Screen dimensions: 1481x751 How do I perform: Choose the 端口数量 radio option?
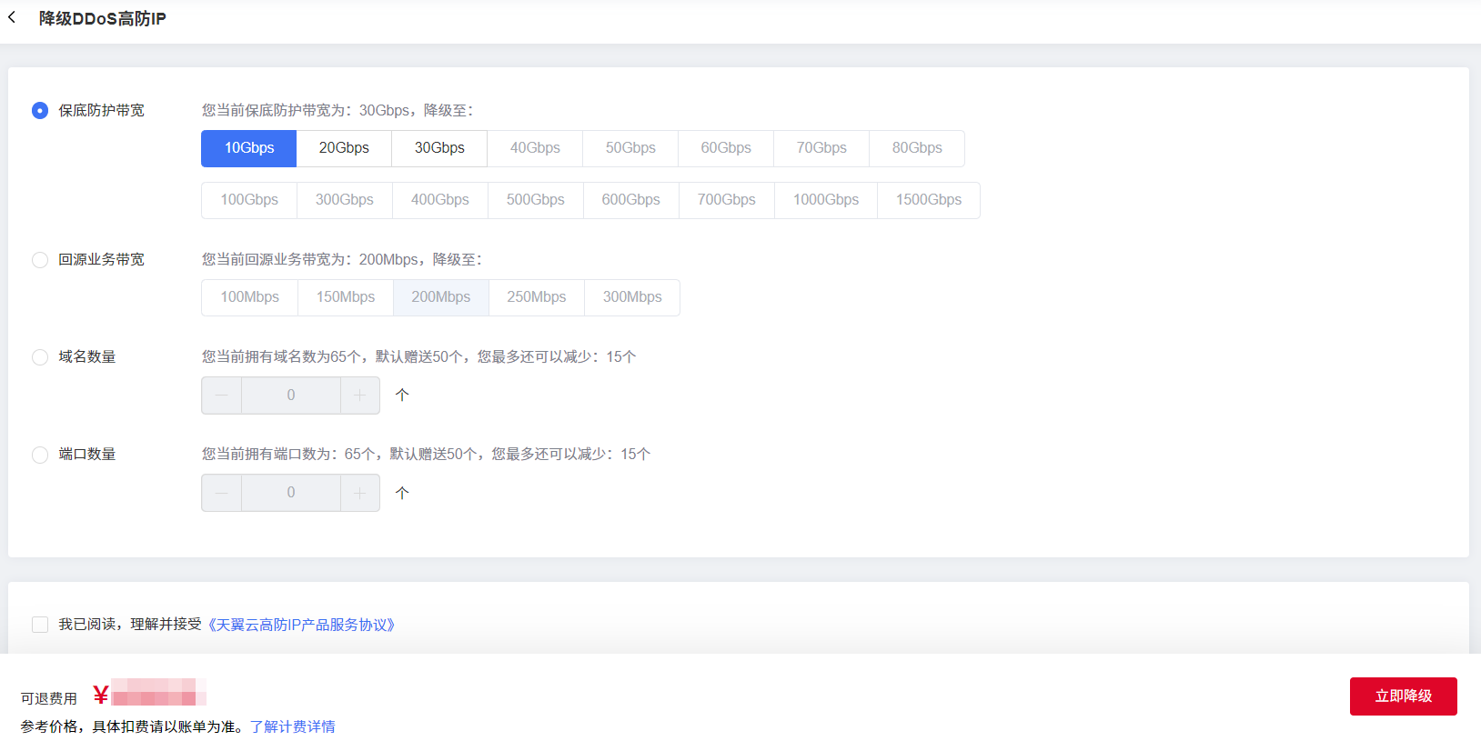pos(40,455)
